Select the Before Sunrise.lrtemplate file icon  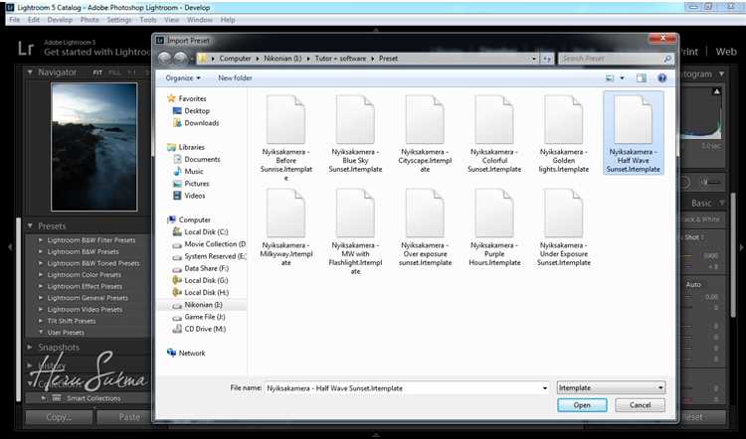pyautogui.click(x=285, y=120)
